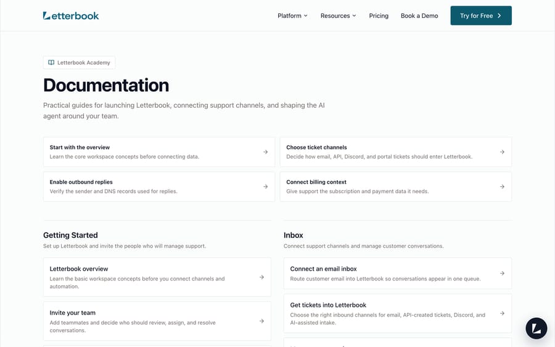555x347 pixels.
Task: Click the Getting Started section heading
Action: 70,235
